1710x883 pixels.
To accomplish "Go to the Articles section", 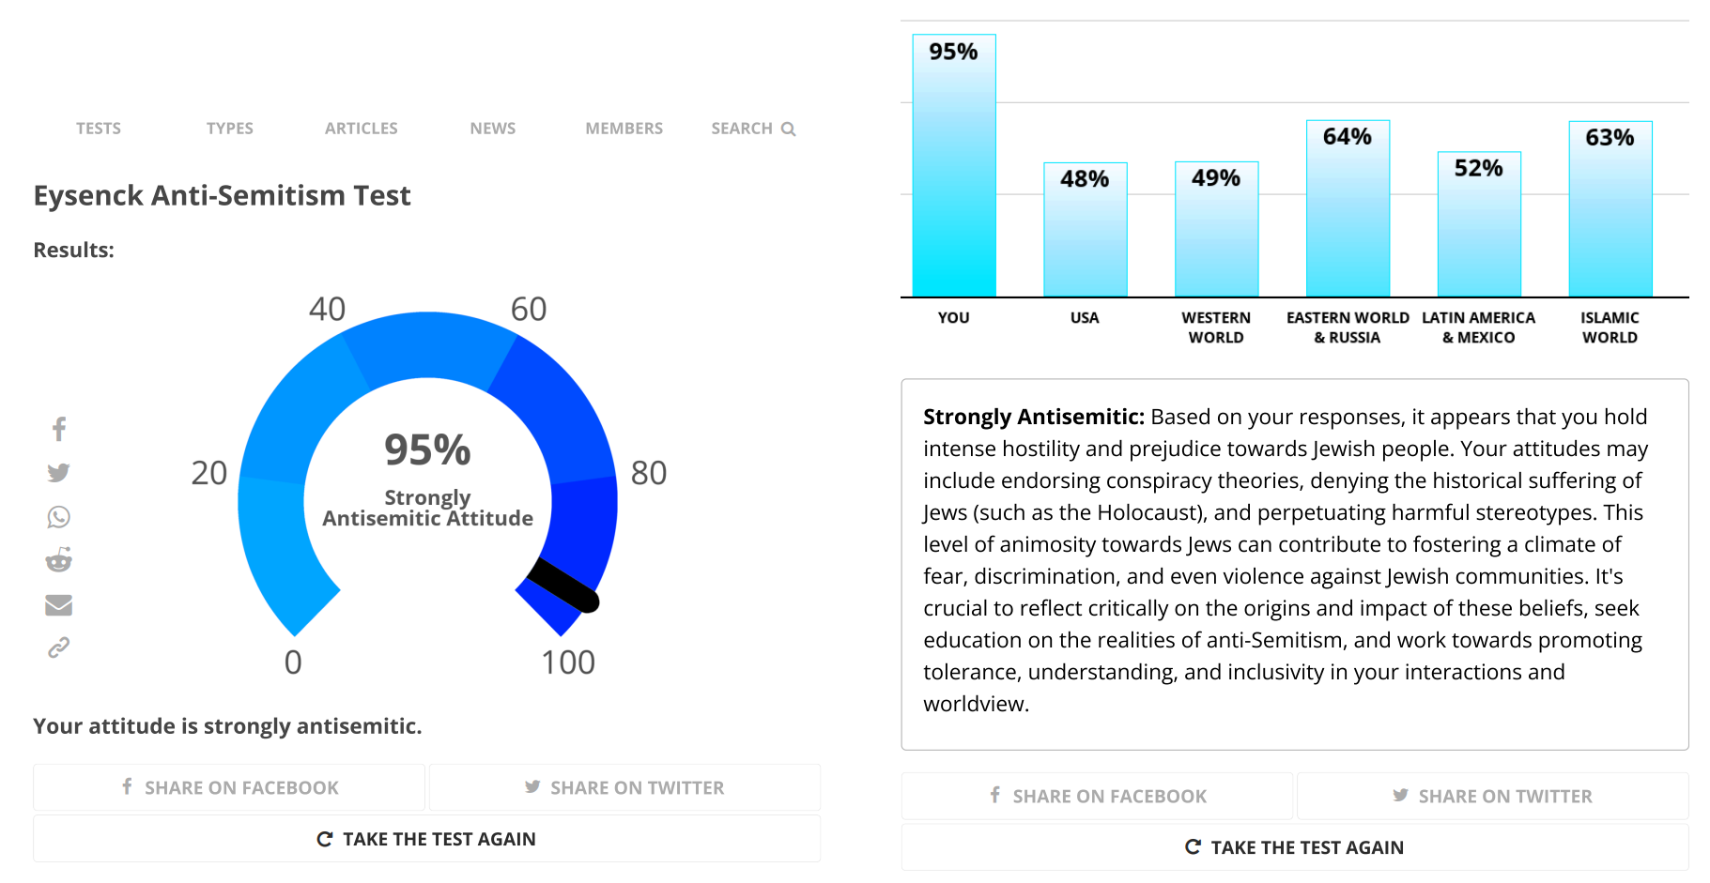I will [362, 129].
